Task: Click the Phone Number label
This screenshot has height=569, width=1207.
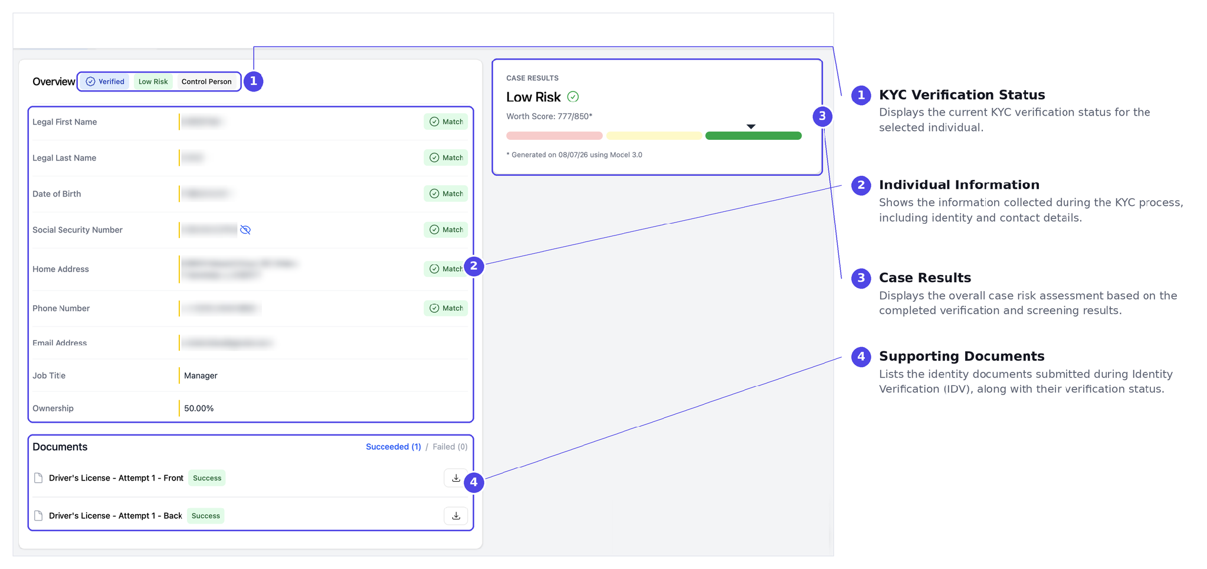Action: click(61, 308)
